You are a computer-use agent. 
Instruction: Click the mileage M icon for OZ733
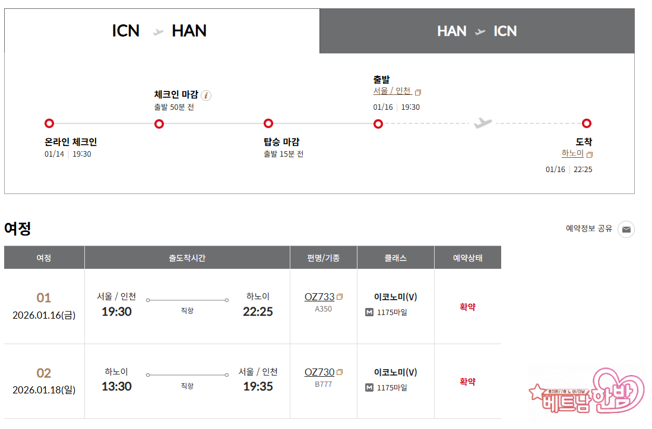click(x=369, y=312)
